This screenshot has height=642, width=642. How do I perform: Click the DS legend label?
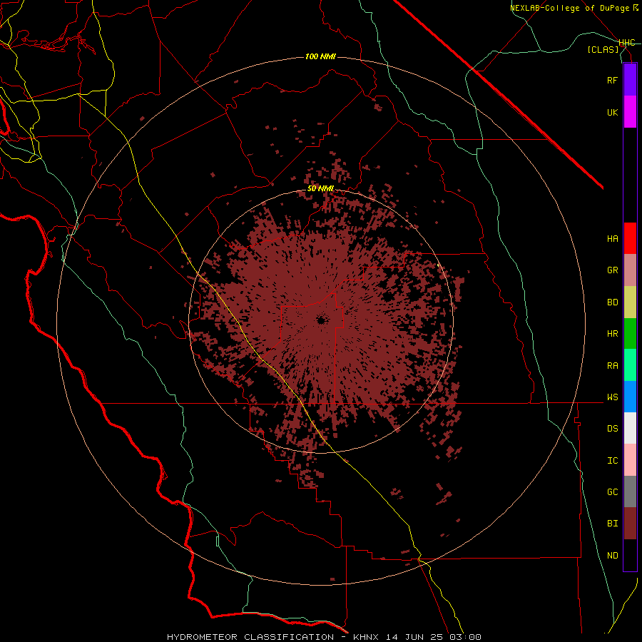pos(612,428)
